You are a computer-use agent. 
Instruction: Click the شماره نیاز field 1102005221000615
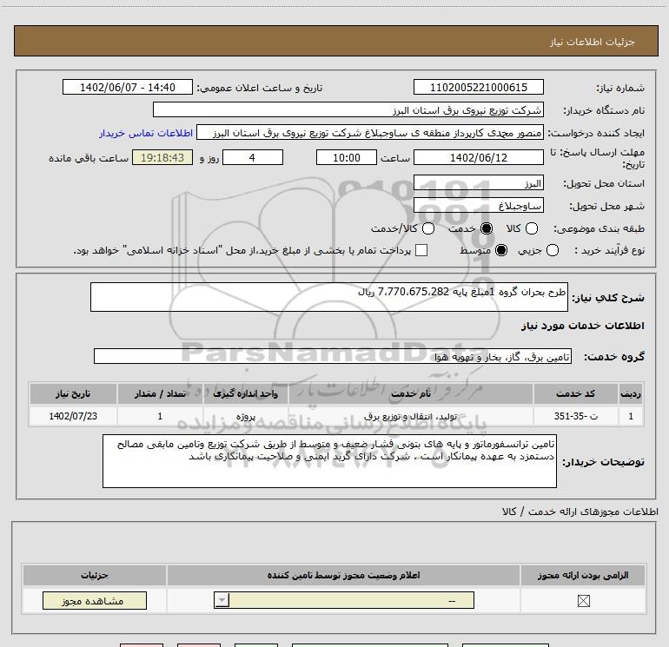pyautogui.click(x=478, y=87)
